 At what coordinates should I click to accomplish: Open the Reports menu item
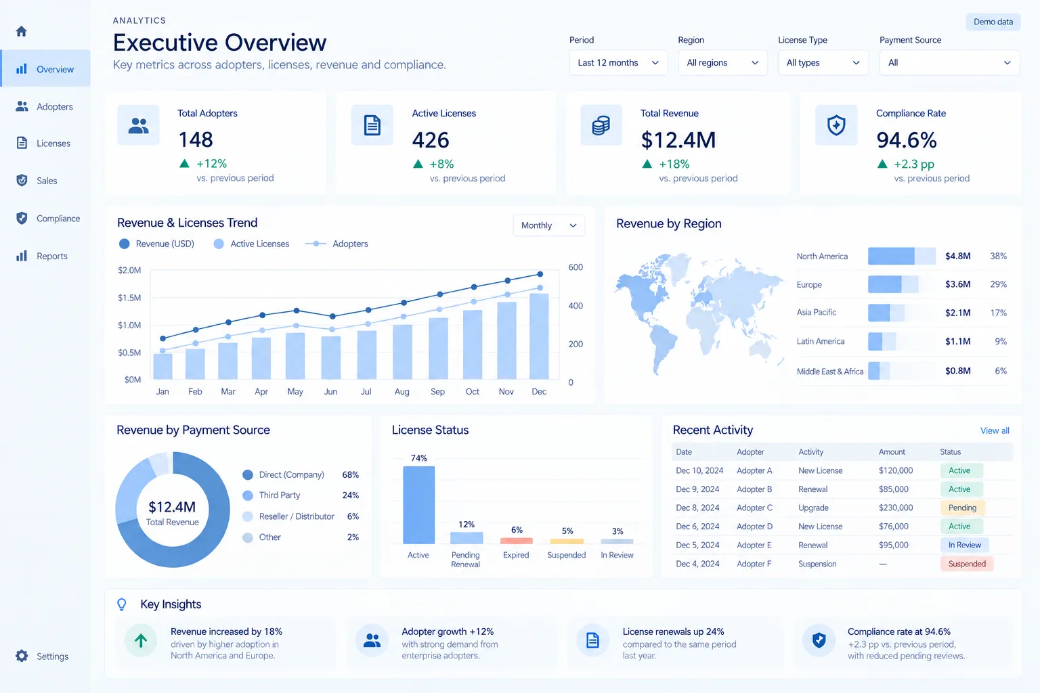click(45, 256)
